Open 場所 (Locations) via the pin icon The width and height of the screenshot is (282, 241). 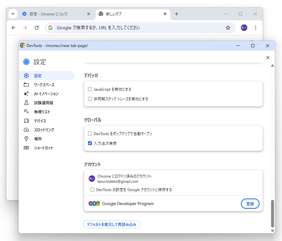coord(38,139)
